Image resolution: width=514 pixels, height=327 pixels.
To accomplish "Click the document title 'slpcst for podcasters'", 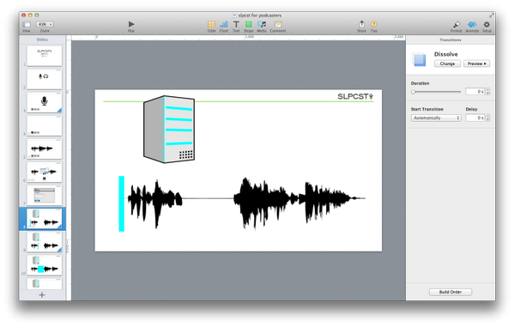I will pyautogui.click(x=260, y=15).
